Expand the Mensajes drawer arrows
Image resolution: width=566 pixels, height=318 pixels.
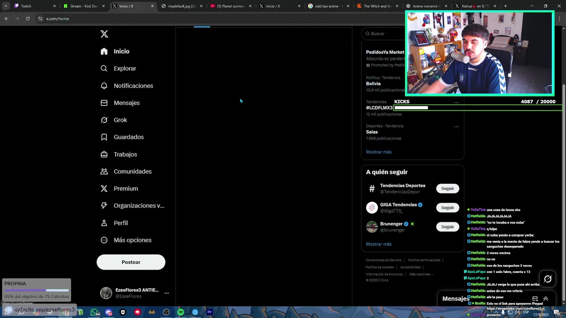[x=546, y=299]
